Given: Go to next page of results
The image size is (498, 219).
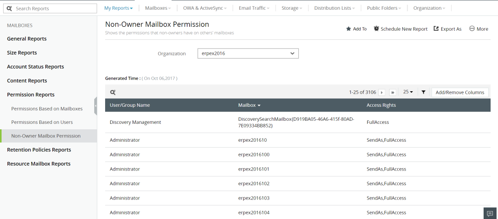Looking at the screenshot, I should tap(382, 92).
